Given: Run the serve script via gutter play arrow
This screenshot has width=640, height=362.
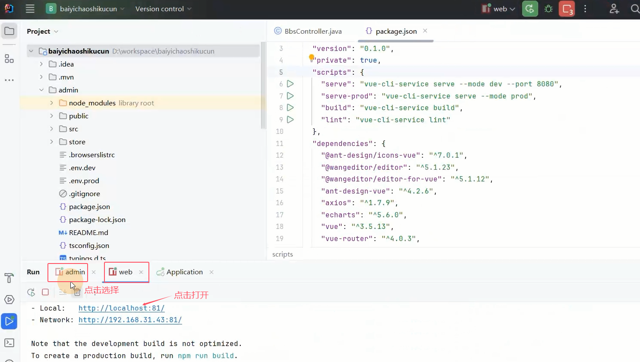Looking at the screenshot, I should click(x=290, y=84).
